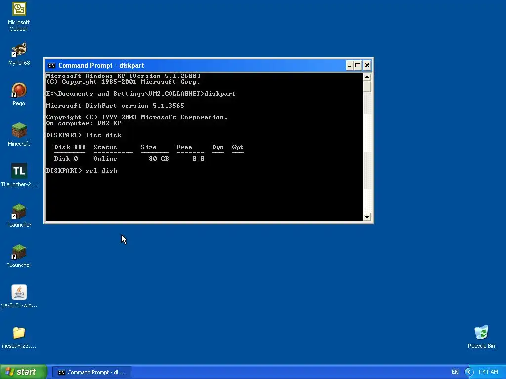Open the EN language indicator in tray
This screenshot has height=379, width=506.
455,372
